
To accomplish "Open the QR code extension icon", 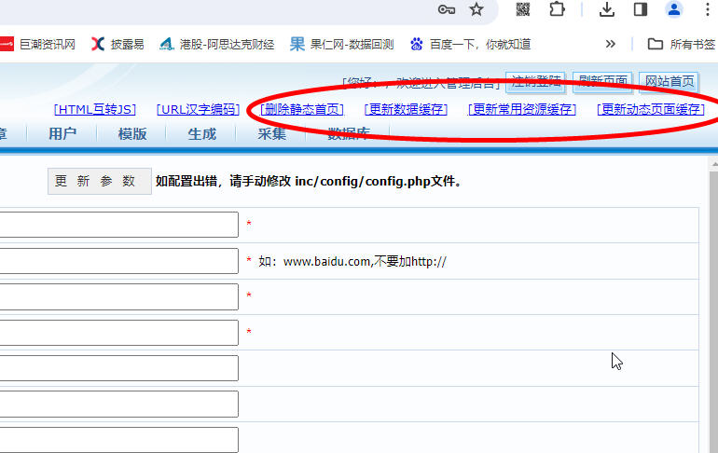I will click(523, 9).
